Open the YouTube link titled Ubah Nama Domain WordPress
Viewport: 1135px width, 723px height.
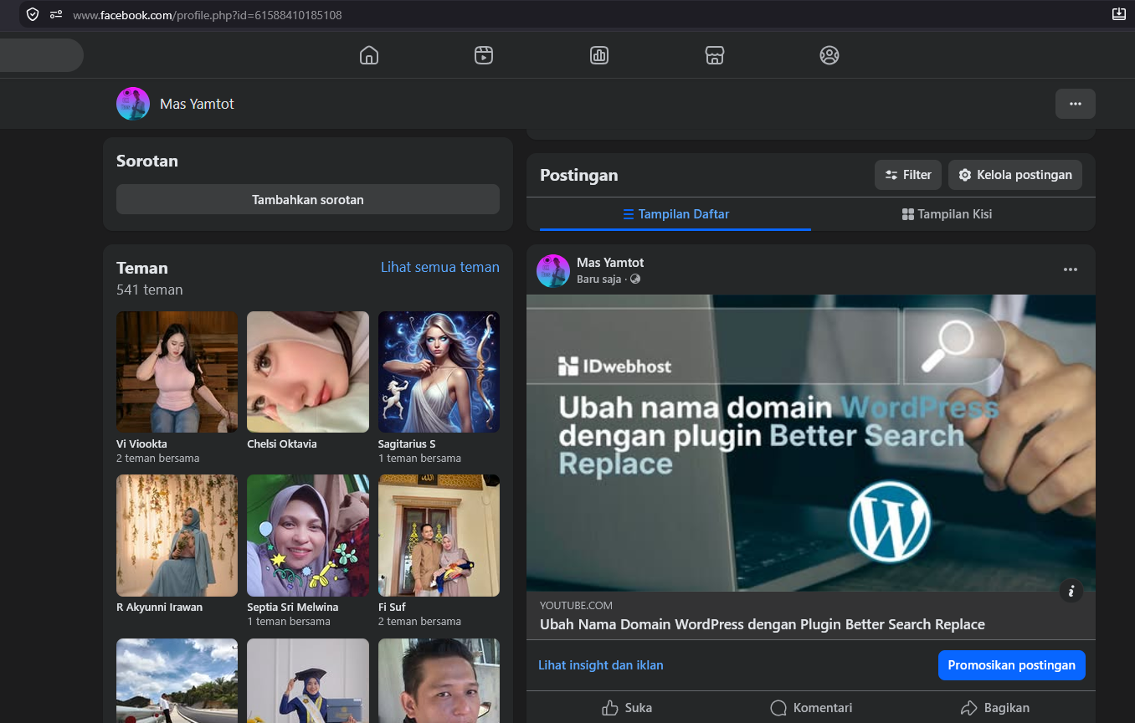click(763, 624)
